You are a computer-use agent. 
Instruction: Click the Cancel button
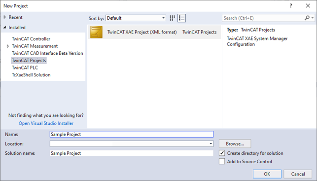(x=298, y=174)
